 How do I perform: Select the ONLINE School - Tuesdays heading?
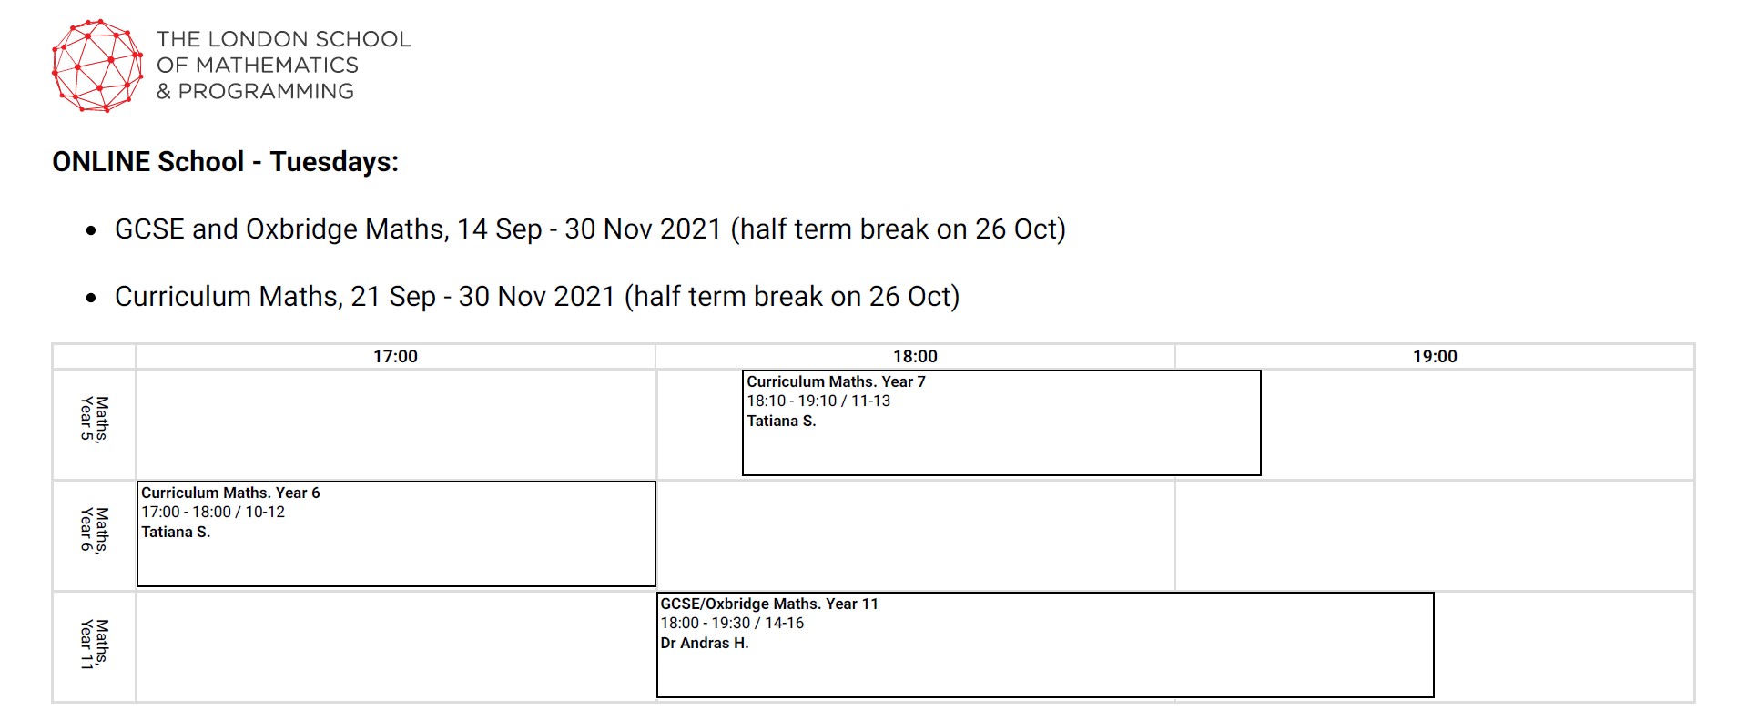coord(226,161)
